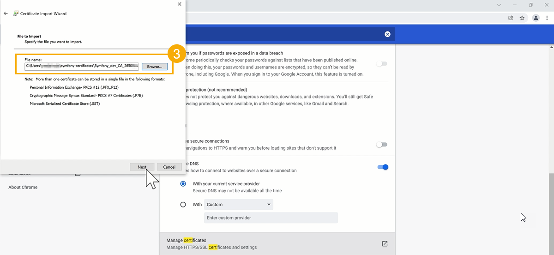Click the tab search chevron icon
The height and width of the screenshot is (255, 554).
point(499,5)
